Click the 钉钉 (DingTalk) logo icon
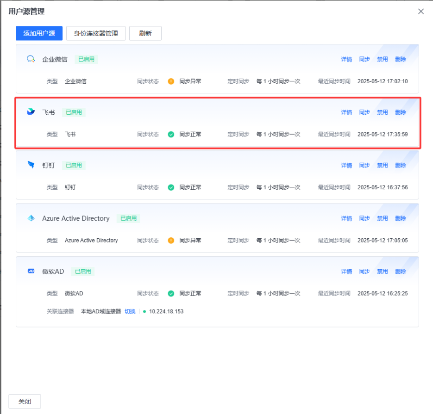The image size is (433, 414). 31,165
